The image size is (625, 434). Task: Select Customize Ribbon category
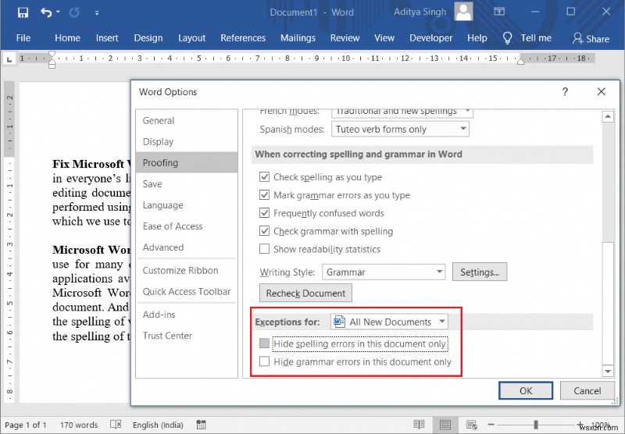(x=187, y=270)
